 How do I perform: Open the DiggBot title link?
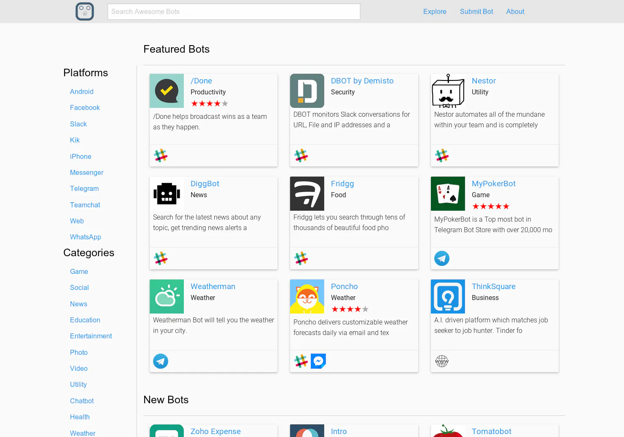pos(205,183)
